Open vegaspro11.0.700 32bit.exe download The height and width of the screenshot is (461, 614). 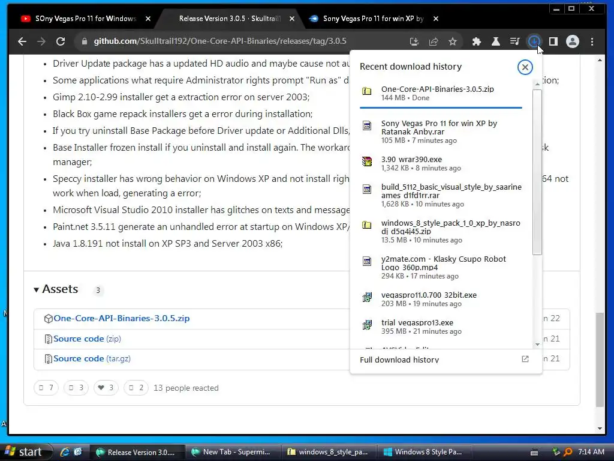point(441,299)
